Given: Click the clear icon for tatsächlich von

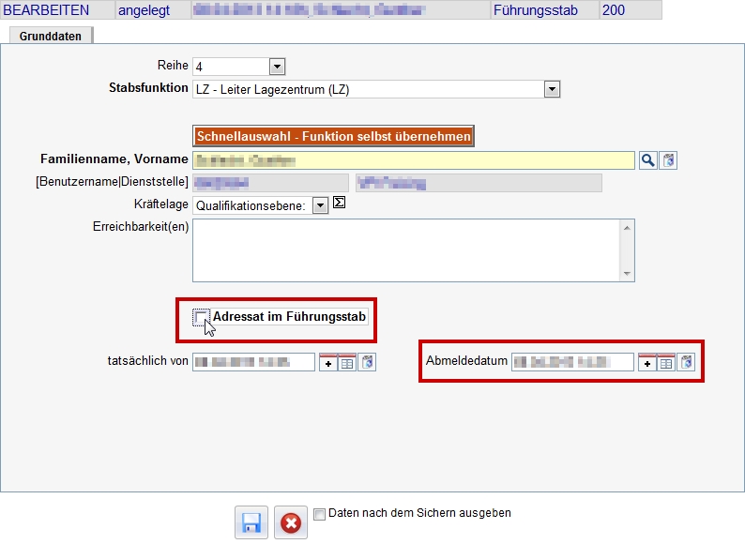Looking at the screenshot, I should (367, 362).
